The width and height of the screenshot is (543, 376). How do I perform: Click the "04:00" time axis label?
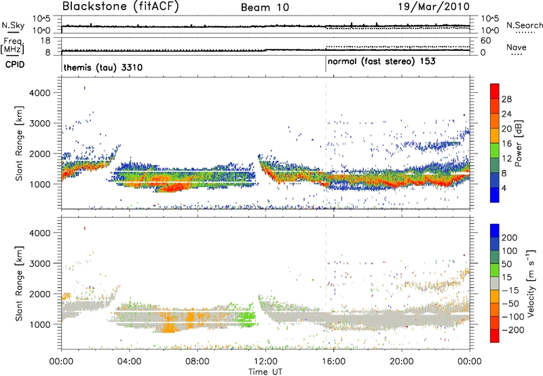coord(129,362)
